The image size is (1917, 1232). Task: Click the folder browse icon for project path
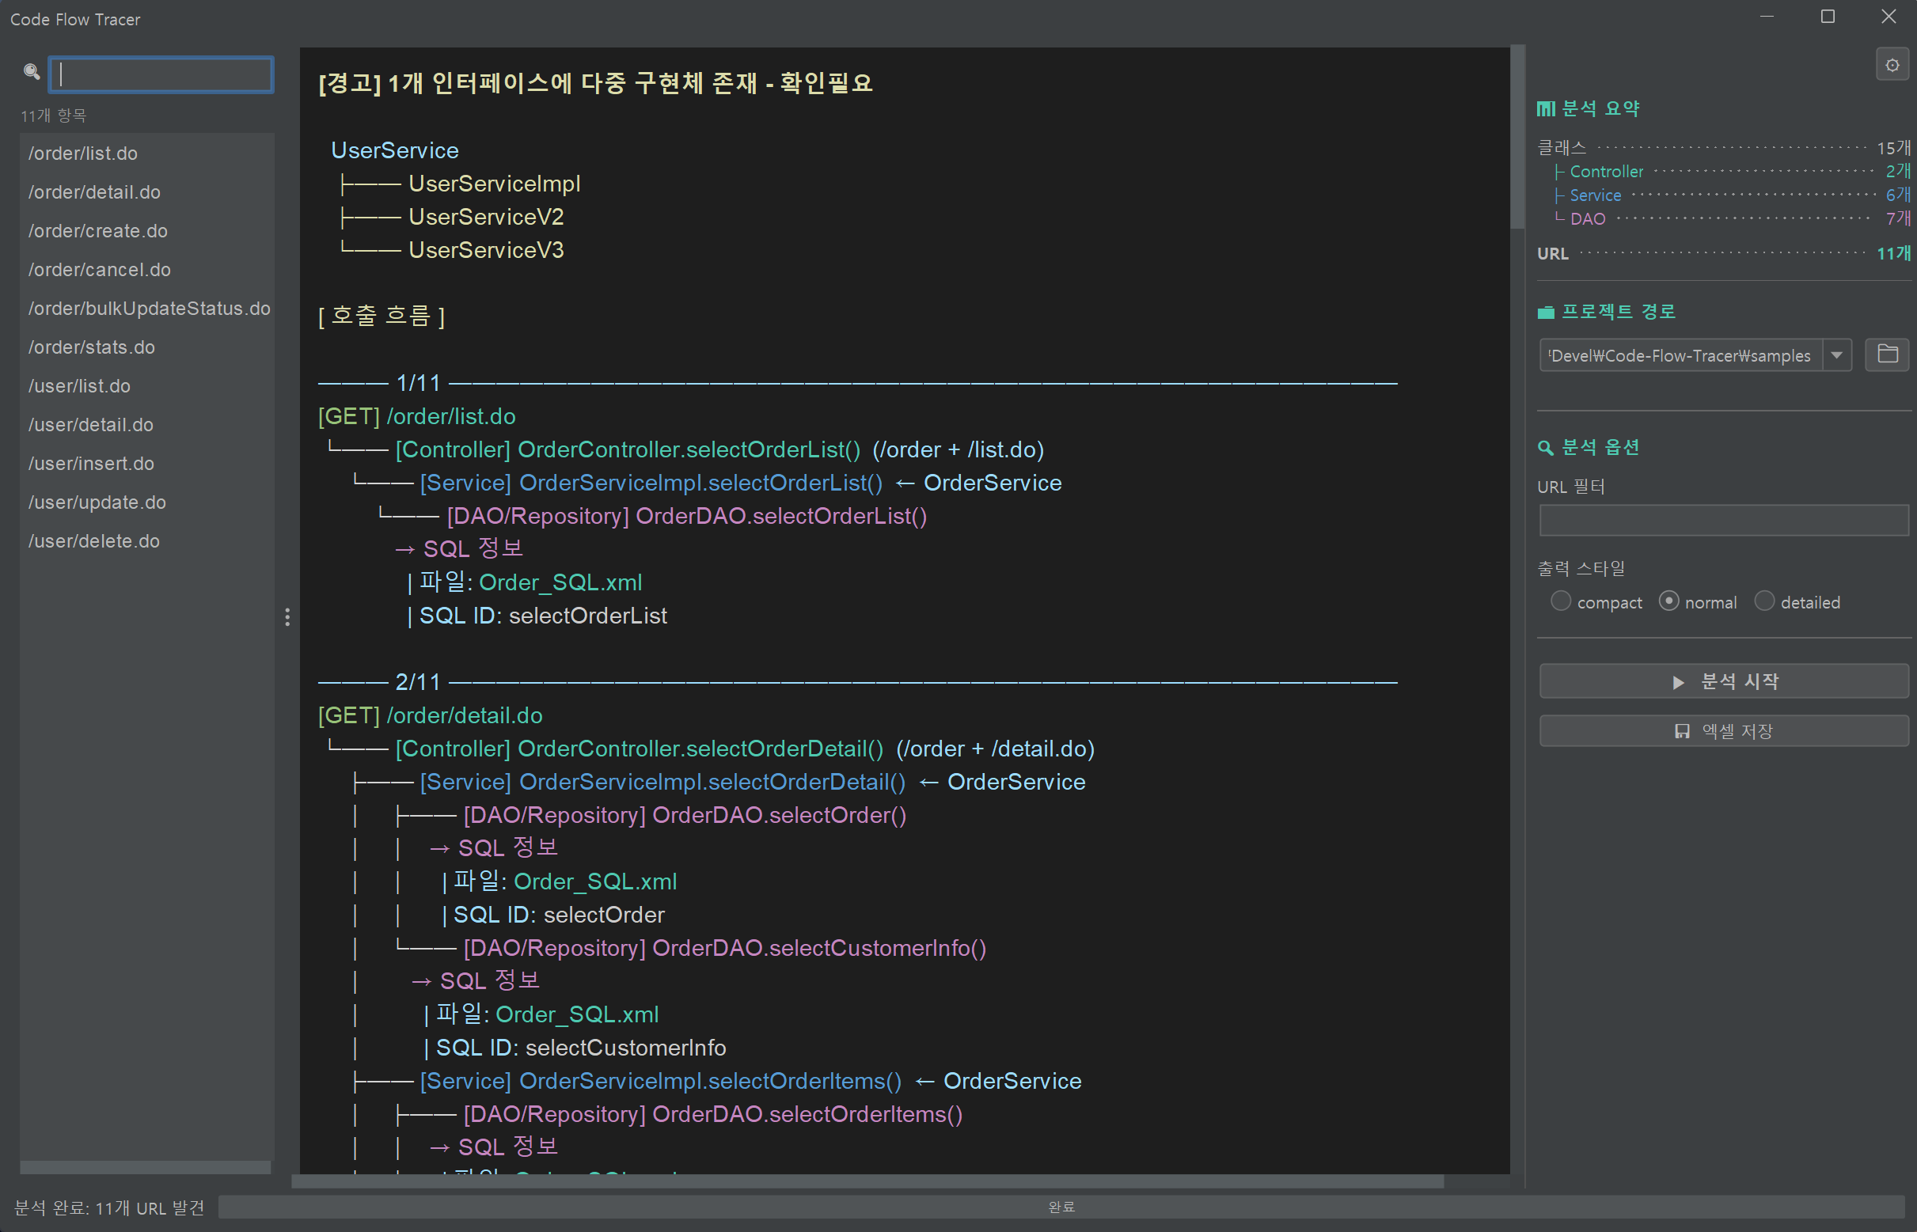(1887, 354)
